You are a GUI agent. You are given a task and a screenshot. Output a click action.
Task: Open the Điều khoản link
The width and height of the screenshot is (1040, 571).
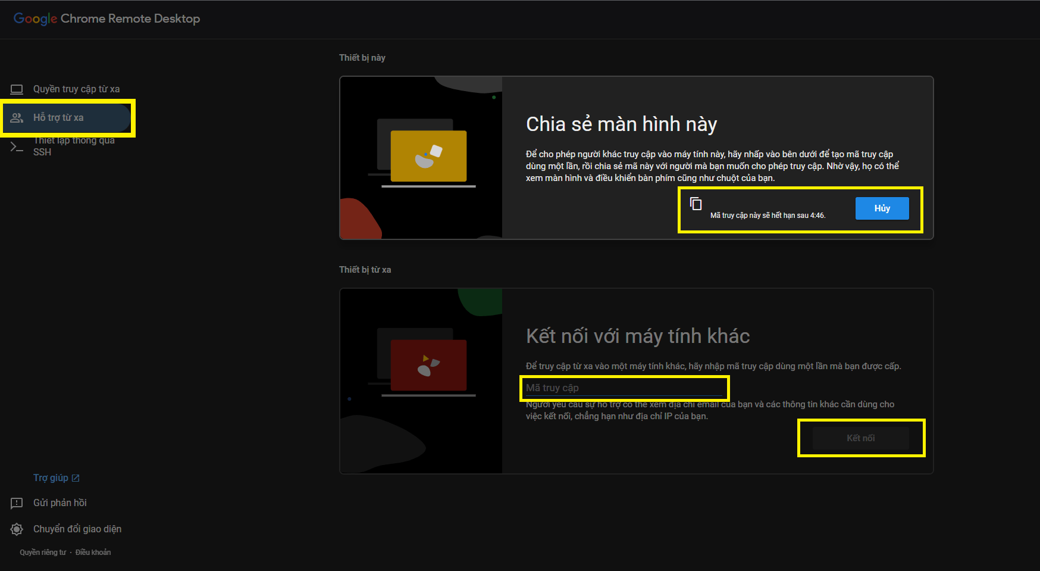[x=93, y=553]
